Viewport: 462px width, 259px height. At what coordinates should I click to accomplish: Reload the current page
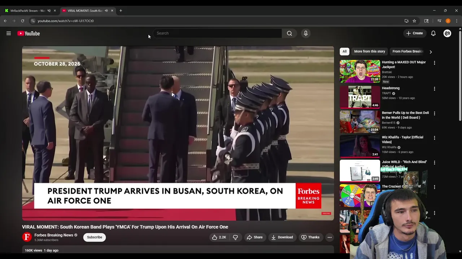22,21
